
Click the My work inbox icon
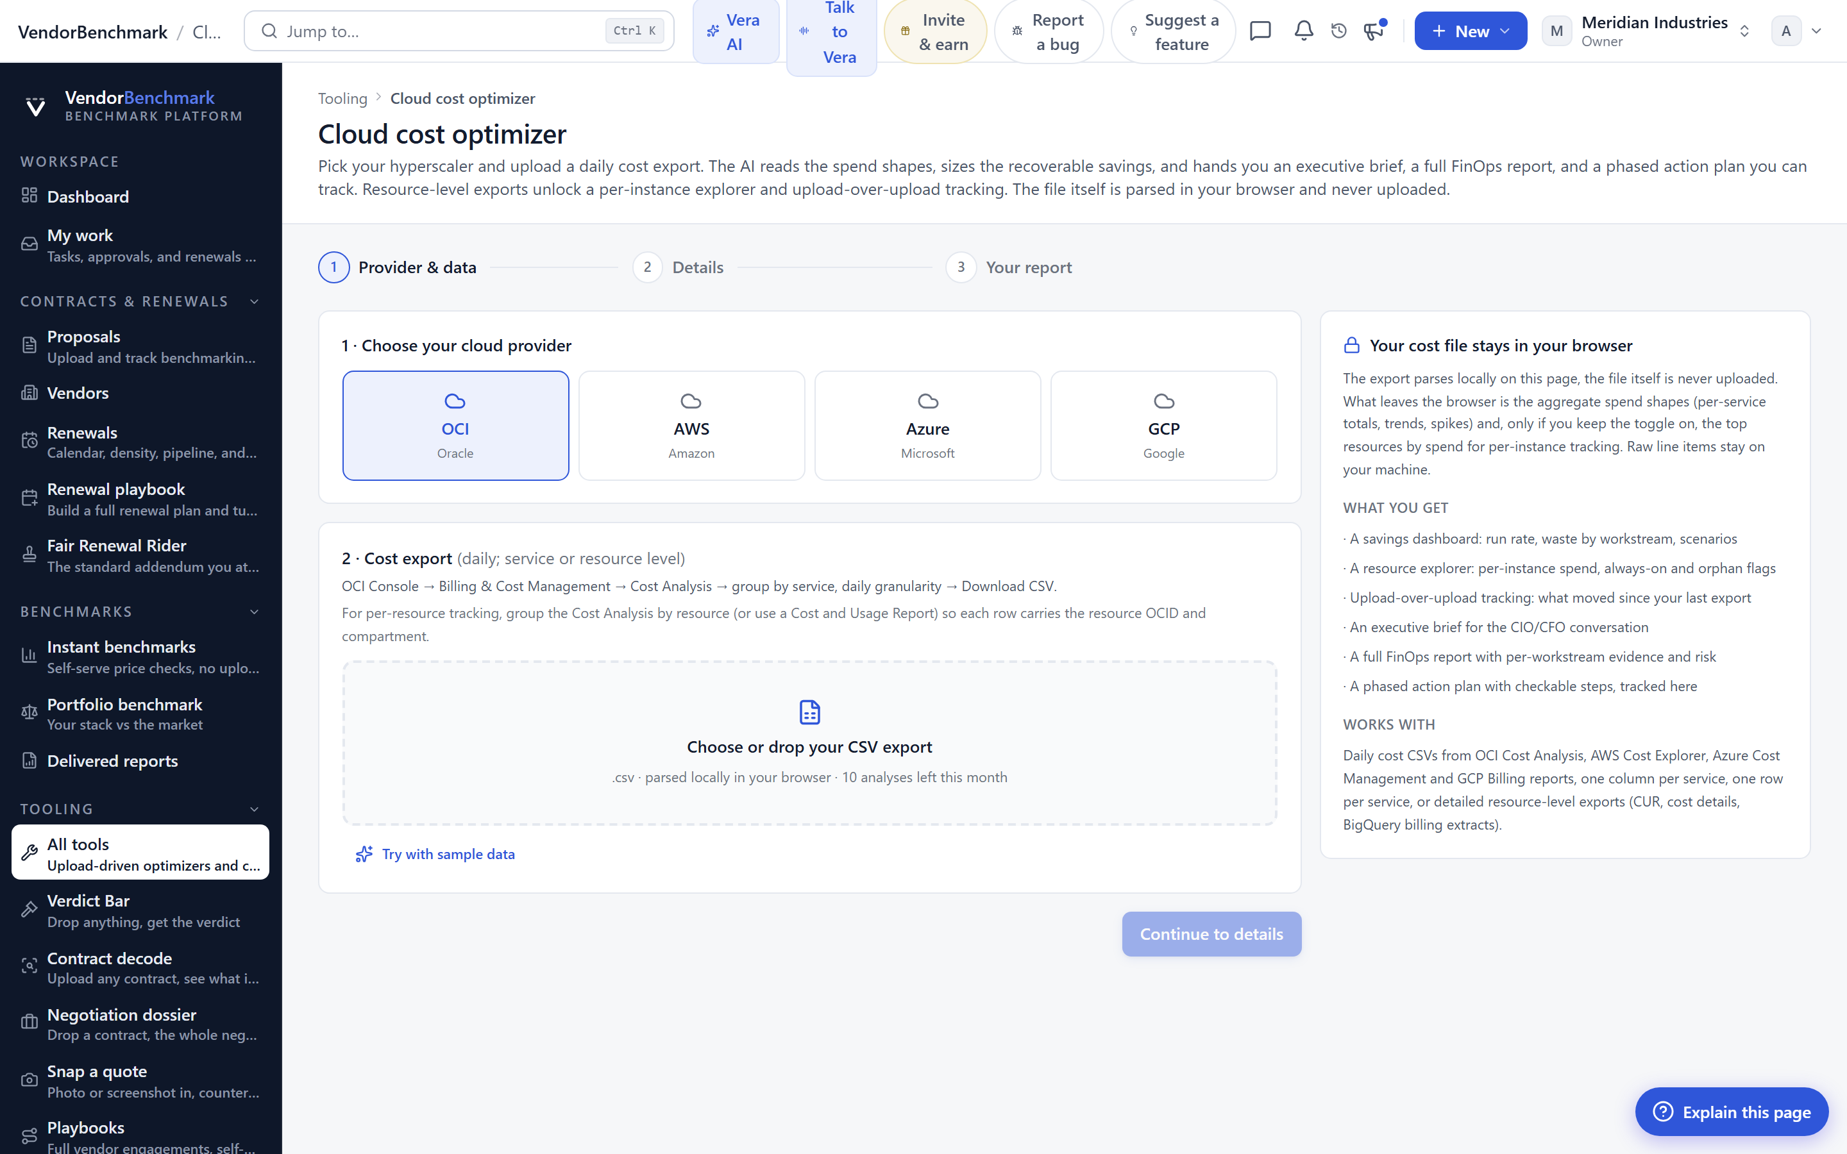click(29, 244)
